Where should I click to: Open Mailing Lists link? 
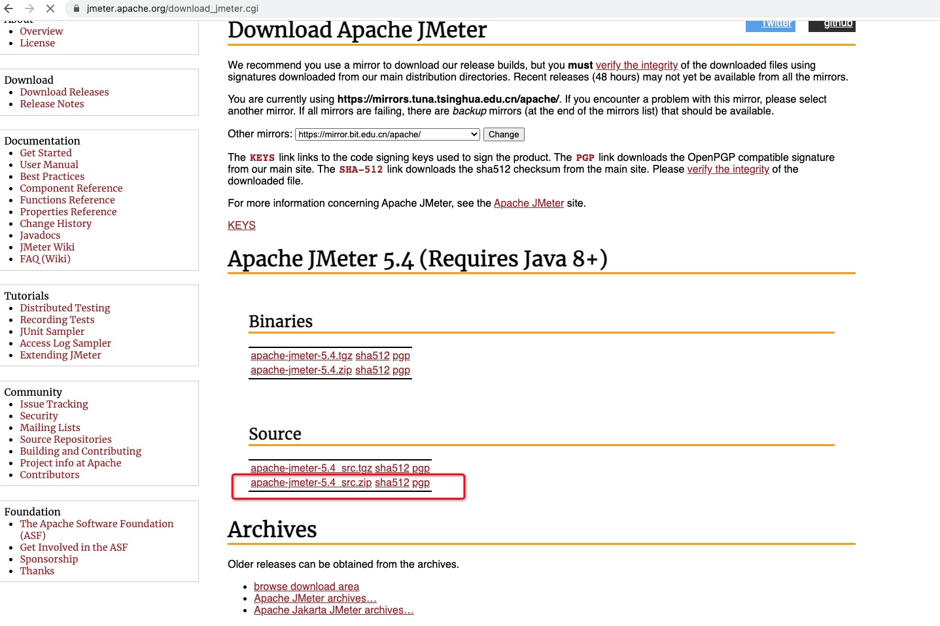tap(50, 427)
